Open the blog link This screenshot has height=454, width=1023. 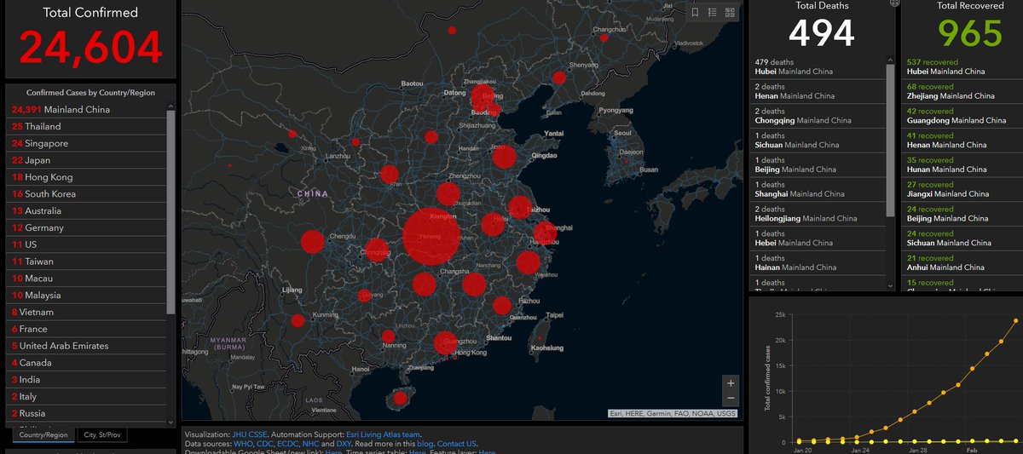click(425, 444)
